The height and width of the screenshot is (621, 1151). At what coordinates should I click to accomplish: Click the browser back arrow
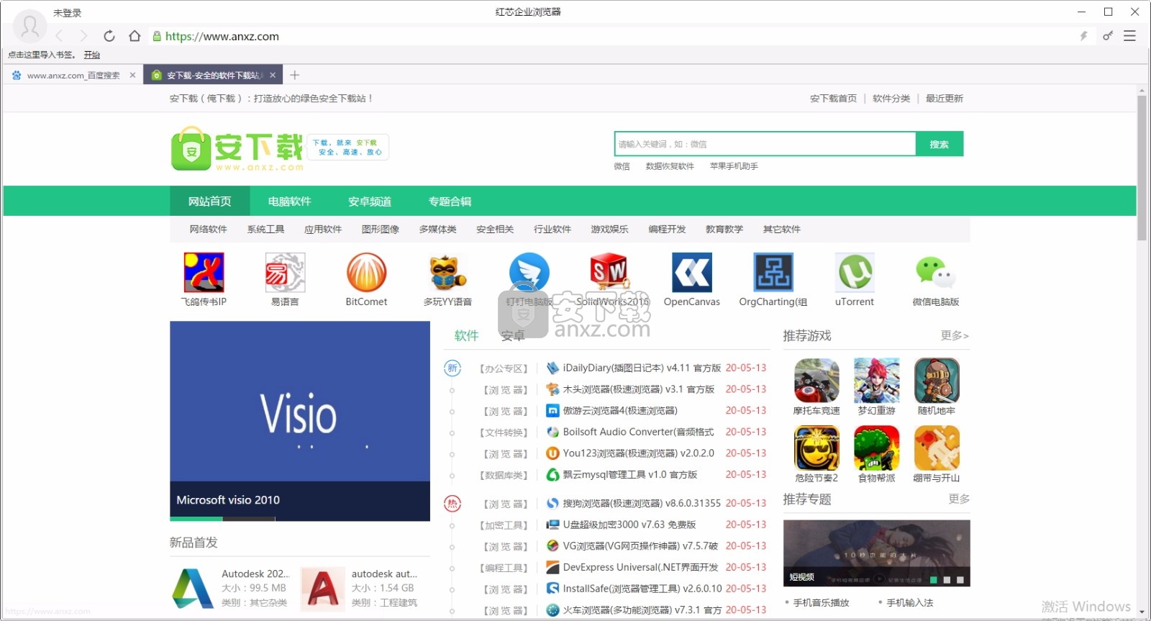pos(60,36)
